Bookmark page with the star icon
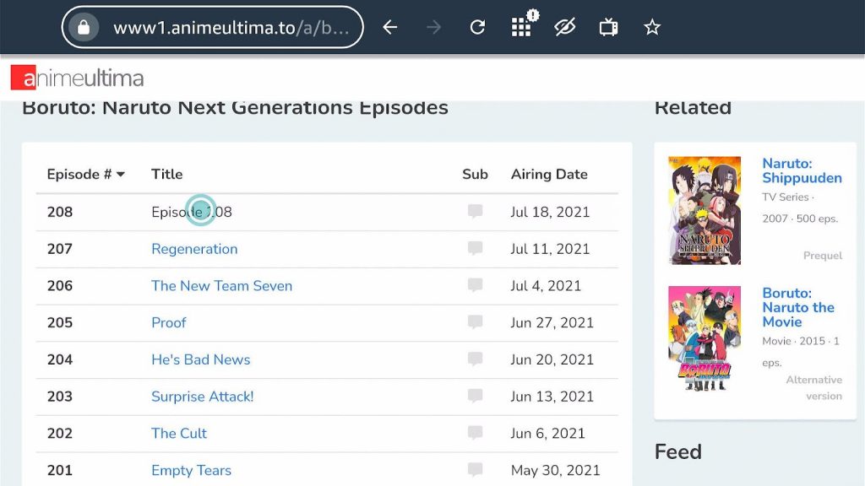865x486 pixels. [x=652, y=27]
